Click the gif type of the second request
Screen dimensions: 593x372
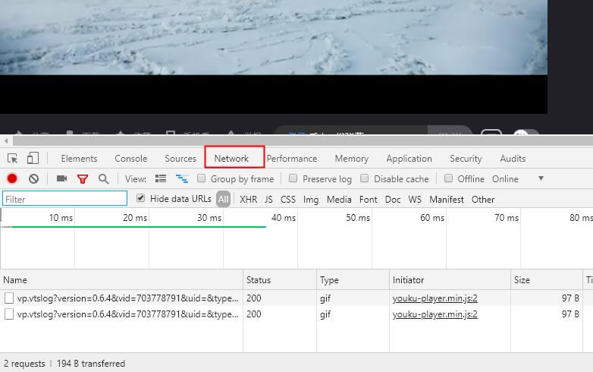(325, 314)
